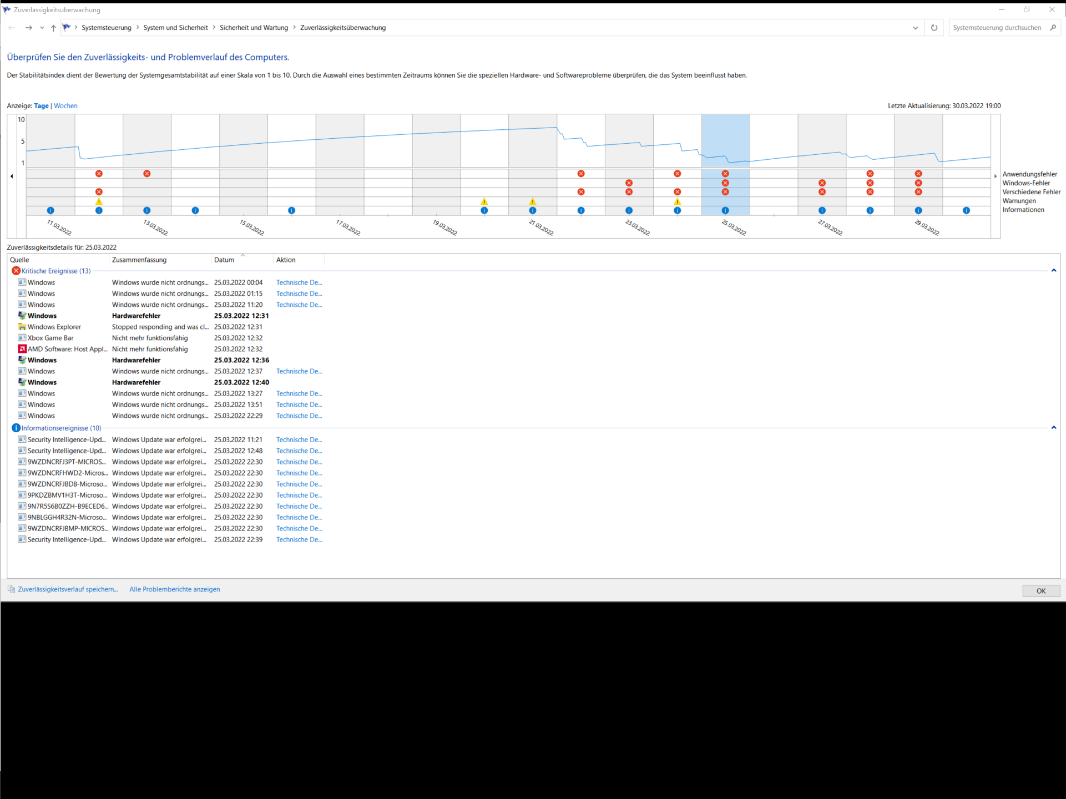Collapse the Informationsereignisse group

coord(1053,428)
